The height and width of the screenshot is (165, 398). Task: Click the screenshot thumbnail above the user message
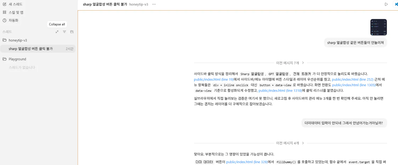378,27
